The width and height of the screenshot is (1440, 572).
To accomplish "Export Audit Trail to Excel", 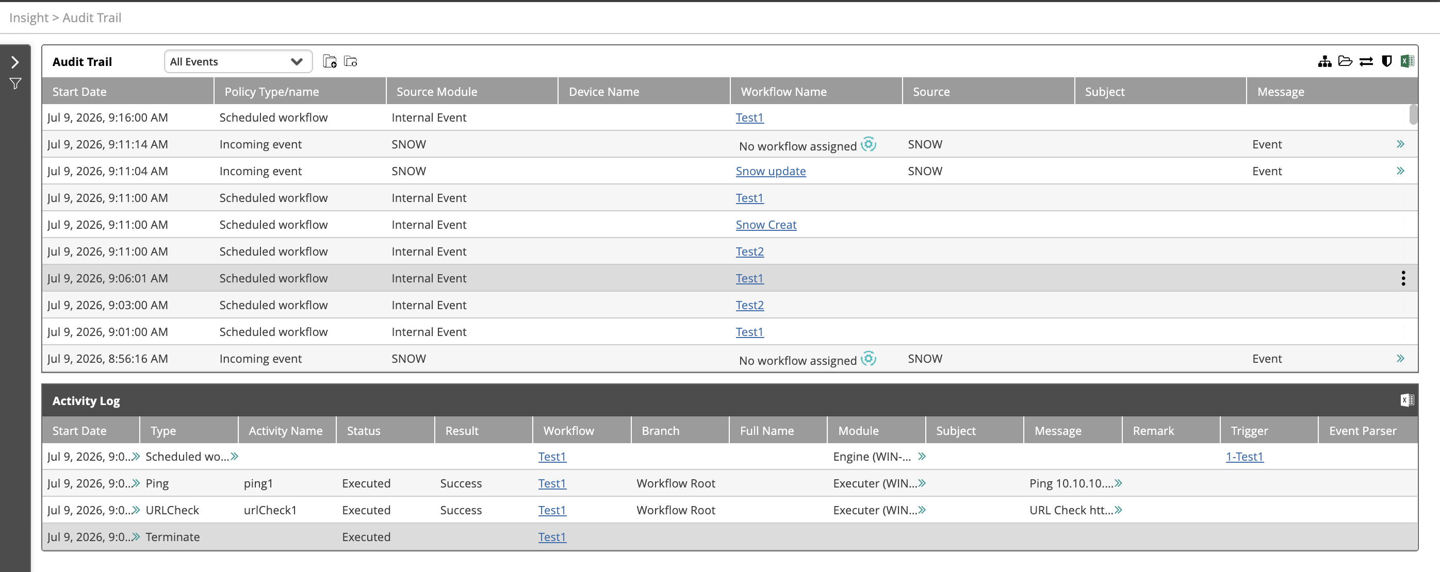I will (1406, 61).
